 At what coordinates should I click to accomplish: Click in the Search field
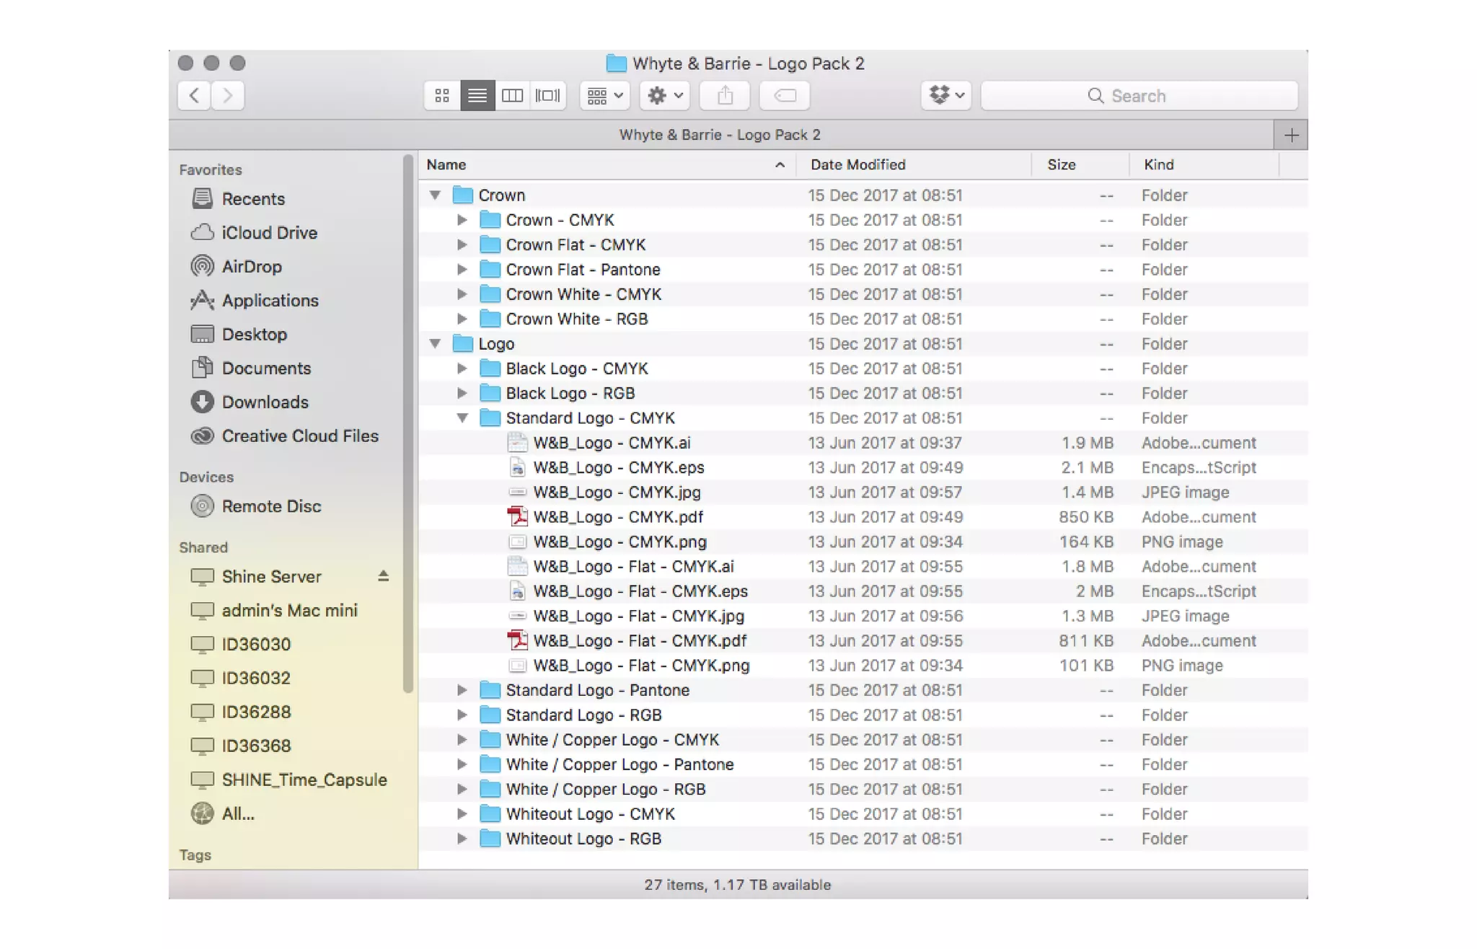coord(1139,96)
